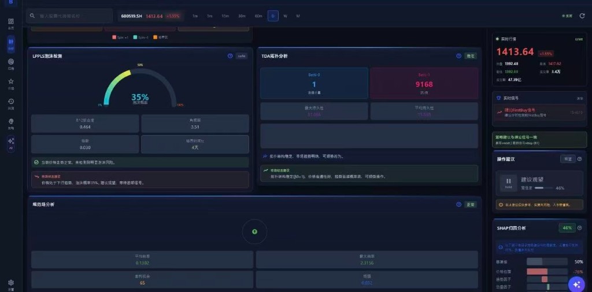592x292 pixels.
Task: Click the 实时信号 bell icon
Action: (x=499, y=98)
